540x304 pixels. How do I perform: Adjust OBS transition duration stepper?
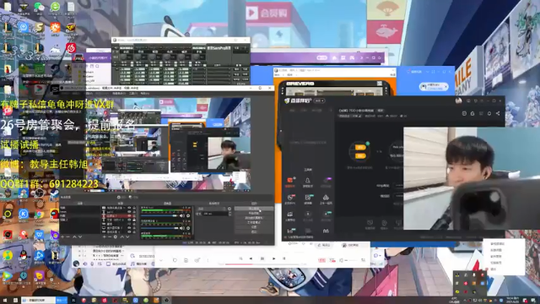click(x=230, y=214)
